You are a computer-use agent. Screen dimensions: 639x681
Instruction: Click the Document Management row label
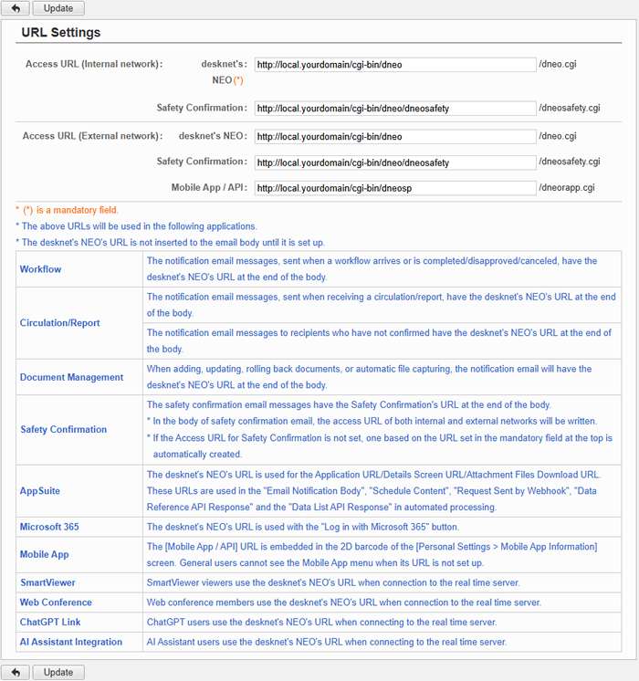pos(71,377)
